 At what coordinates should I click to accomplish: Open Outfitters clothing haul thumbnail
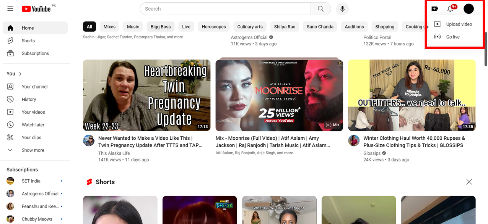412,95
